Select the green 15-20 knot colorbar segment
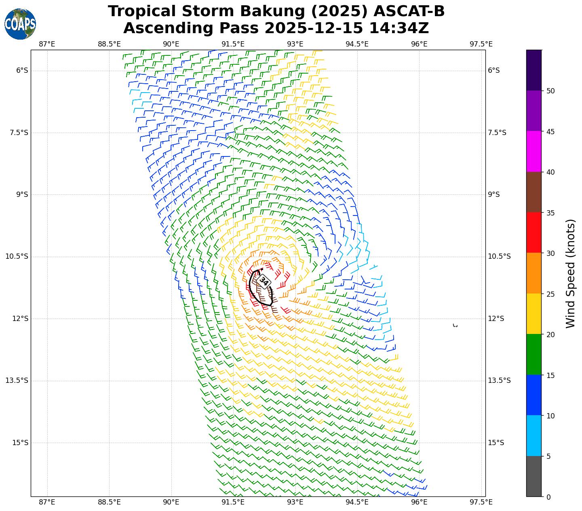This screenshot has height=511, width=582. [x=533, y=354]
